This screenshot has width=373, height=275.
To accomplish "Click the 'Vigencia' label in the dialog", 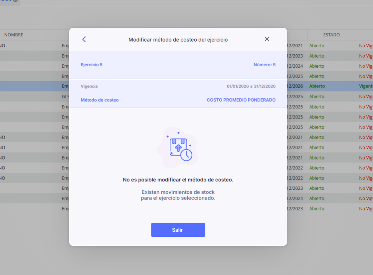I will [89, 86].
